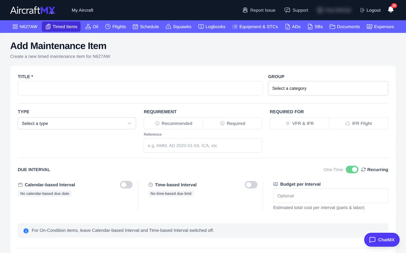Toggle the One-Time / Recurring switch
Viewport: 406px width, 253px height.
352,170
